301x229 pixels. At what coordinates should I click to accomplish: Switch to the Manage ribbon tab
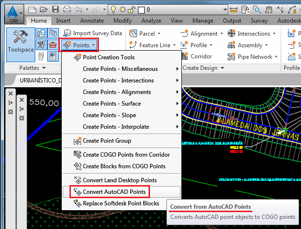coord(203,21)
